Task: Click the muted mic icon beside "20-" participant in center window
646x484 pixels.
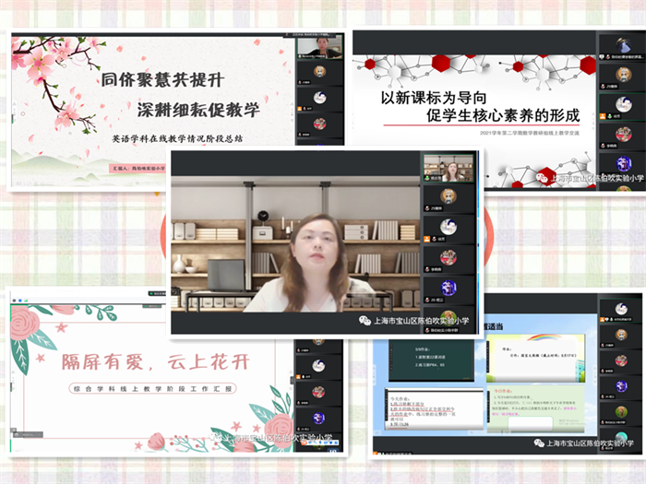Action: 427,300
